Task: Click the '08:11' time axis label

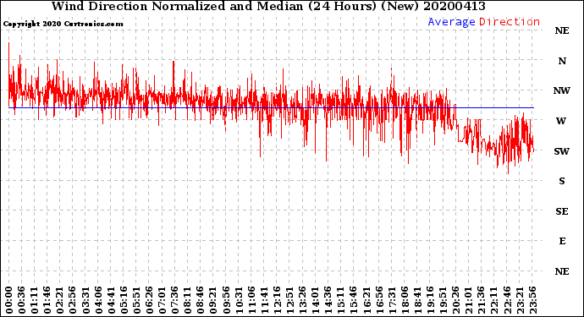Action: 188,301
